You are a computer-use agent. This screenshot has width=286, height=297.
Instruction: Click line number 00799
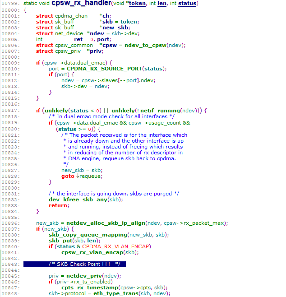(10, 4)
